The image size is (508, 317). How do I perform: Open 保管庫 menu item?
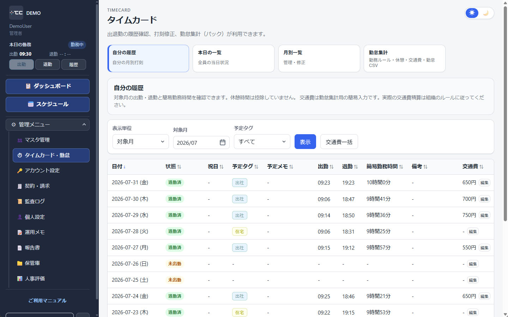point(51,263)
